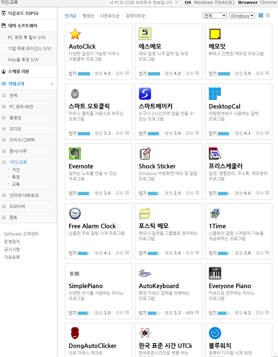Open 자료등록 link
The height and width of the screenshot is (357, 278).
(12, 257)
